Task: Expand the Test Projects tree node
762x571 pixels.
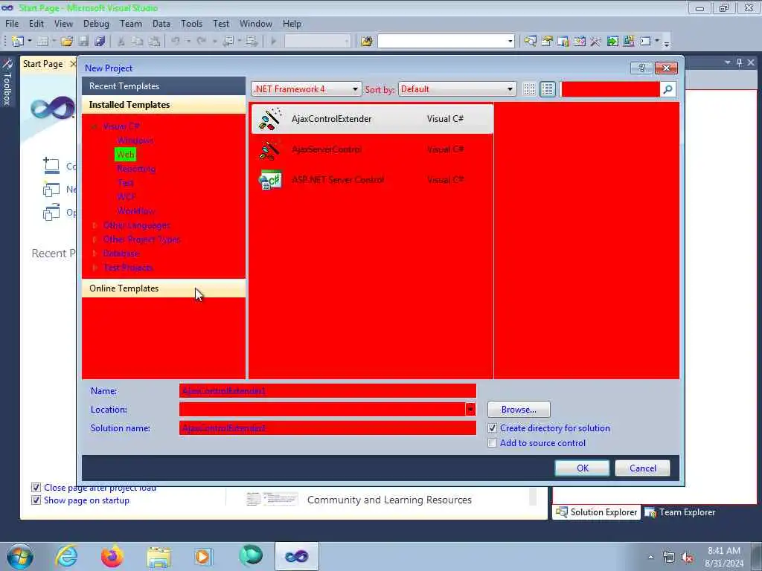Action: click(95, 268)
